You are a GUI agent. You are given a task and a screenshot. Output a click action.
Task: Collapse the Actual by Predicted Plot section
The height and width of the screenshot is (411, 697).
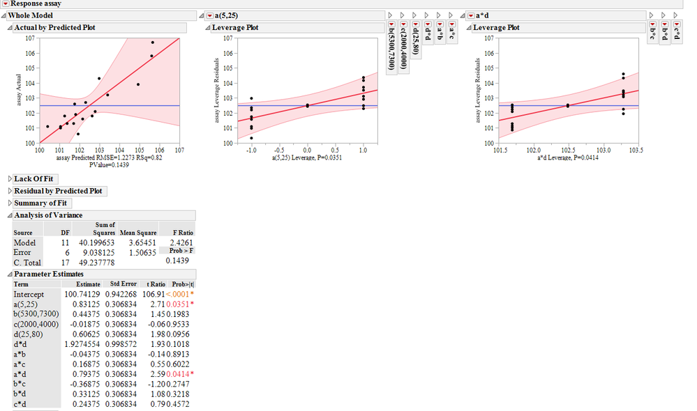[10, 28]
